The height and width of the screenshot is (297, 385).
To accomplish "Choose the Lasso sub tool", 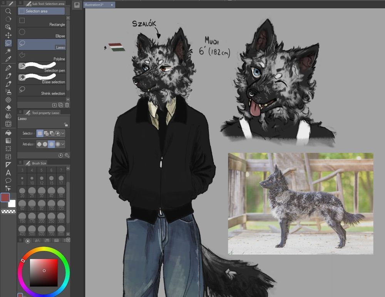I will tap(42, 44).
